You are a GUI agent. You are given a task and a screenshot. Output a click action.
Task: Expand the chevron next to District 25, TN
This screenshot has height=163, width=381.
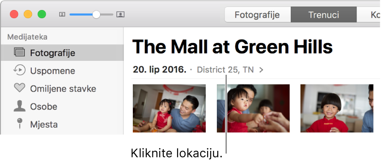261,70
